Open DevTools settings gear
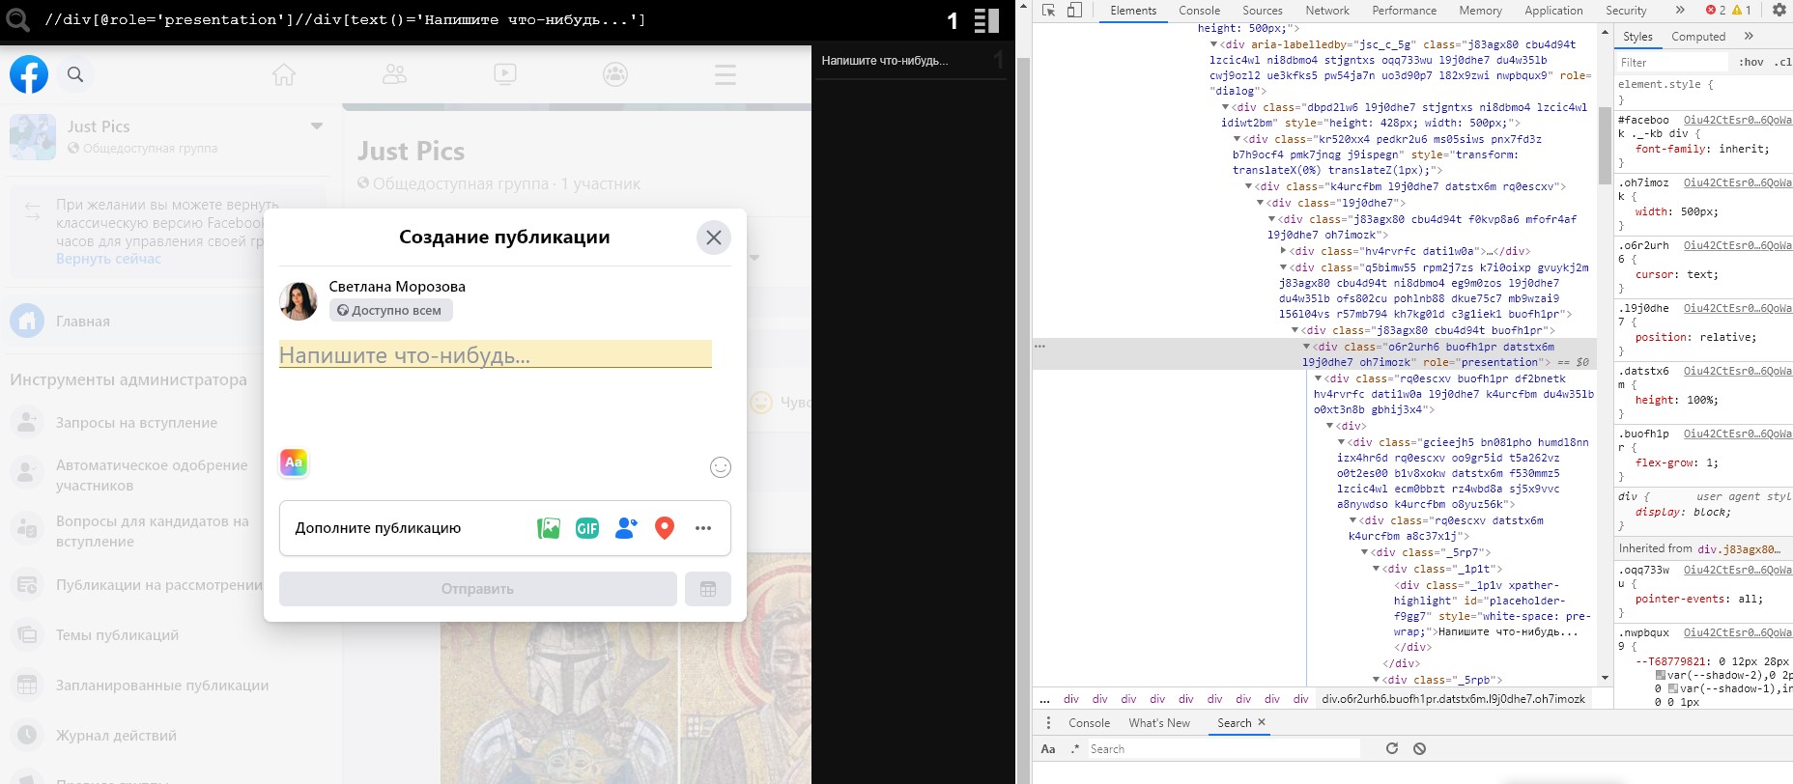Image resolution: width=1793 pixels, height=784 pixels. (x=1779, y=11)
